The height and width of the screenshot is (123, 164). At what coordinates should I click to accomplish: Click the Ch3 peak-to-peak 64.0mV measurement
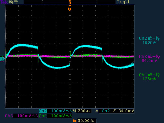click(149, 58)
